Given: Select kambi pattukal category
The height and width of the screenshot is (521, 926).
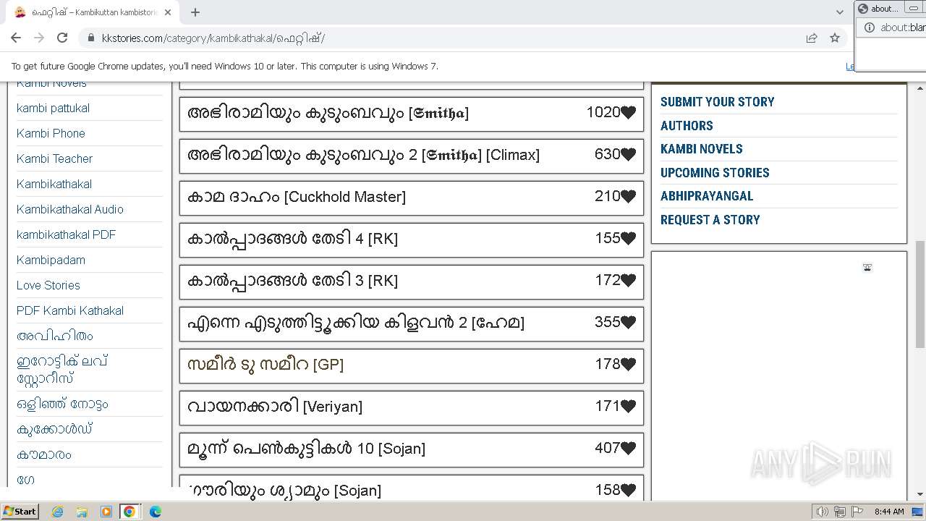Looking at the screenshot, I should pyautogui.click(x=53, y=109).
